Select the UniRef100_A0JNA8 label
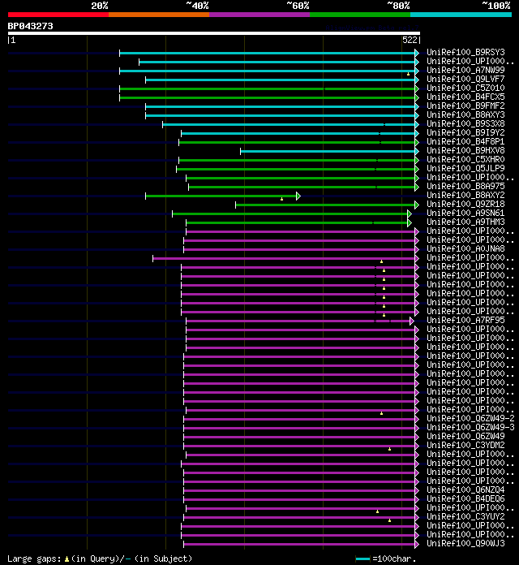 tap(465, 248)
